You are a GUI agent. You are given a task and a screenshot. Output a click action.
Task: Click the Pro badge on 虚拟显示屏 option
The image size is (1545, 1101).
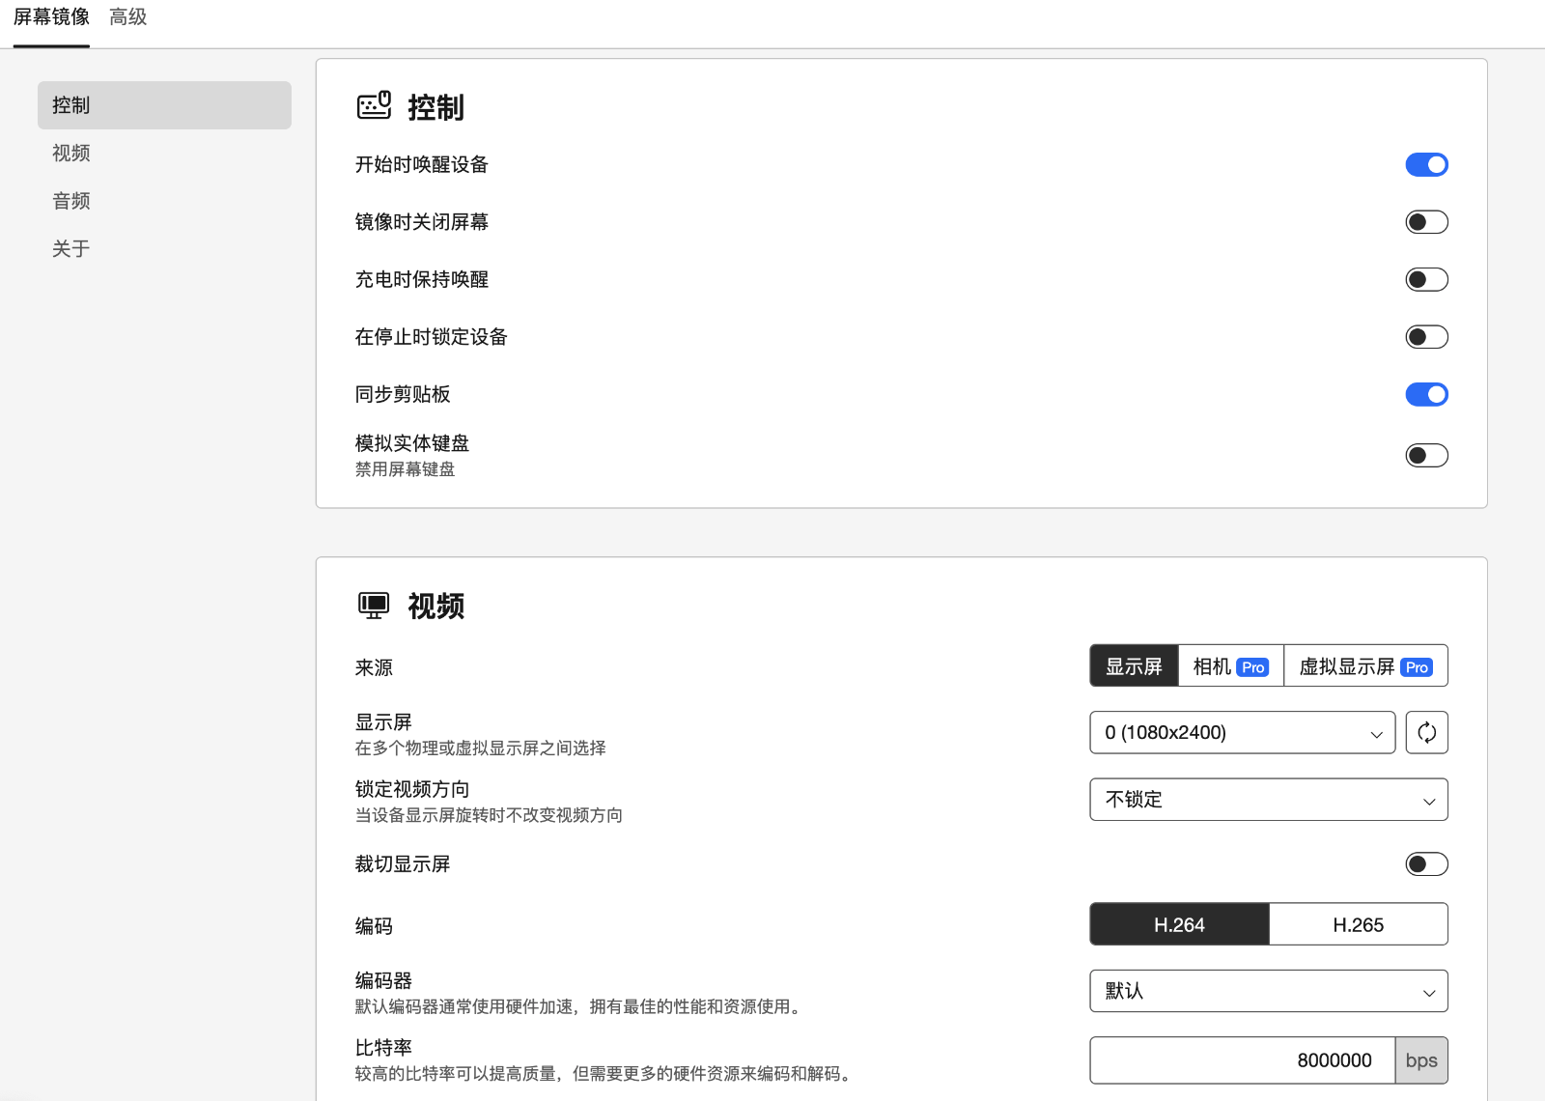tap(1417, 667)
